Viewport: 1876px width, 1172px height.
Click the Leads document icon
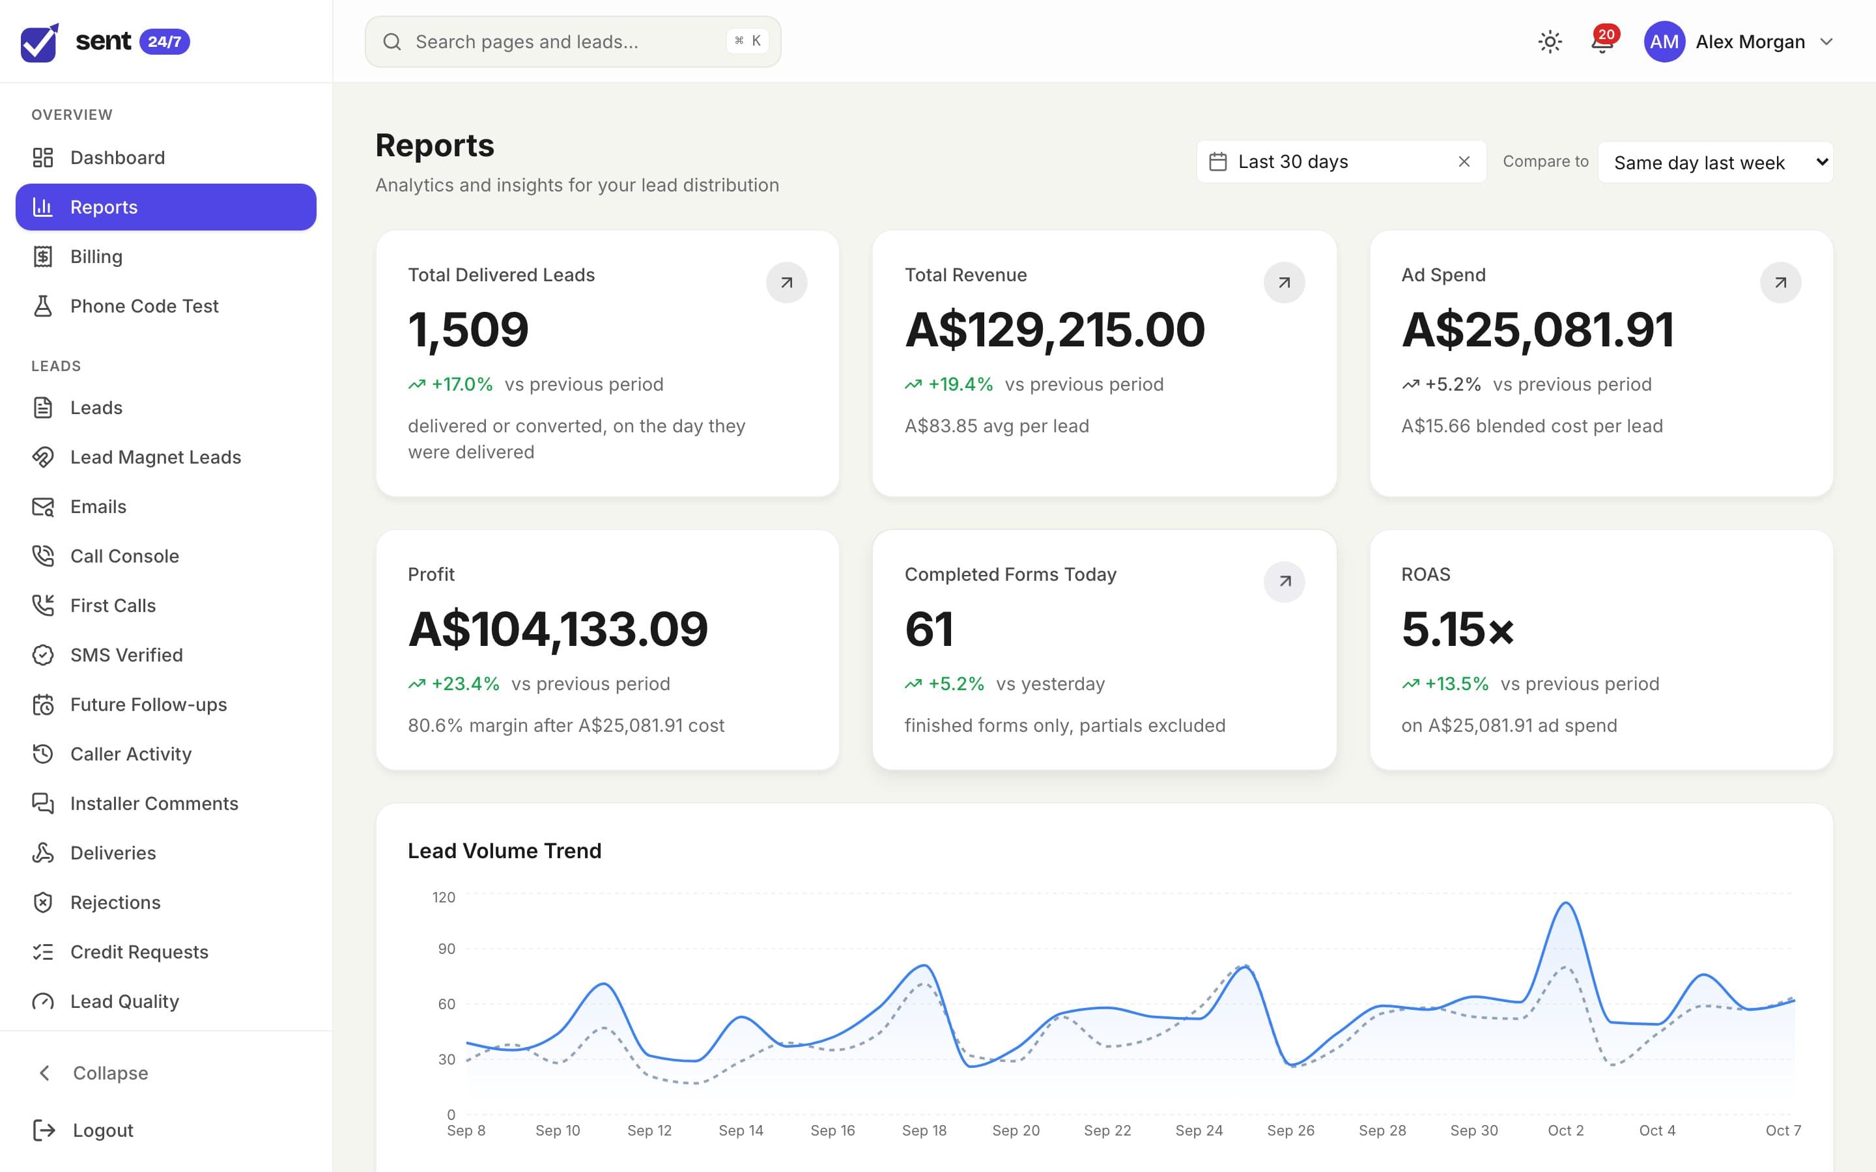pos(42,408)
